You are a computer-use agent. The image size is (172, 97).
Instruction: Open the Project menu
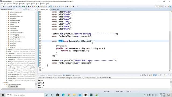(x=33, y=4)
